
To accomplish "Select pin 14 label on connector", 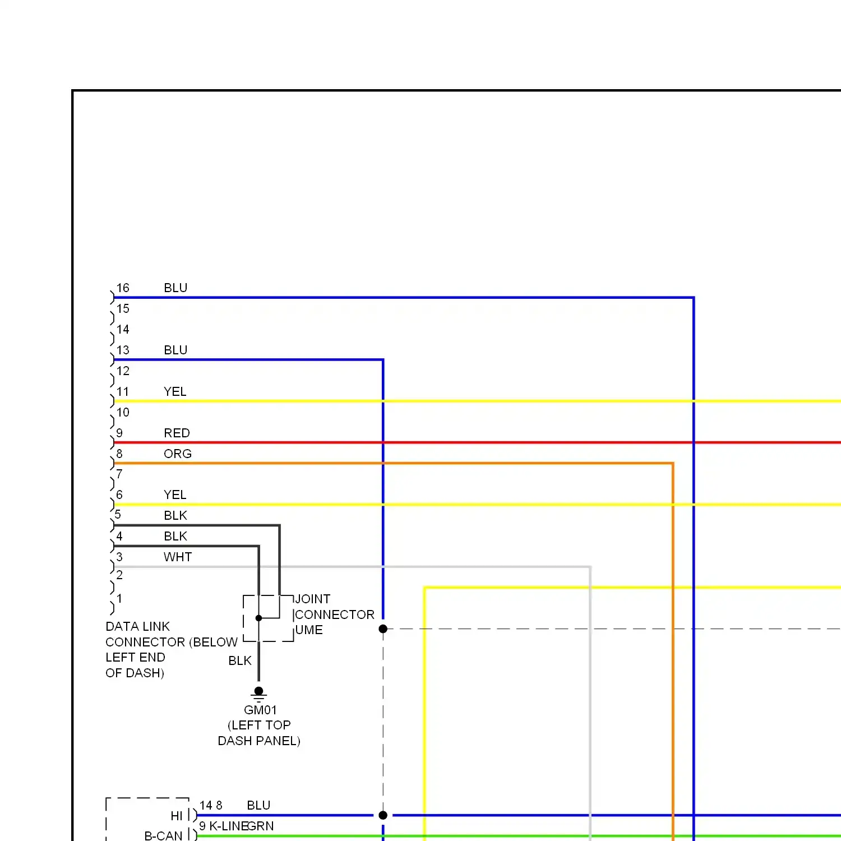I will pos(123,330).
